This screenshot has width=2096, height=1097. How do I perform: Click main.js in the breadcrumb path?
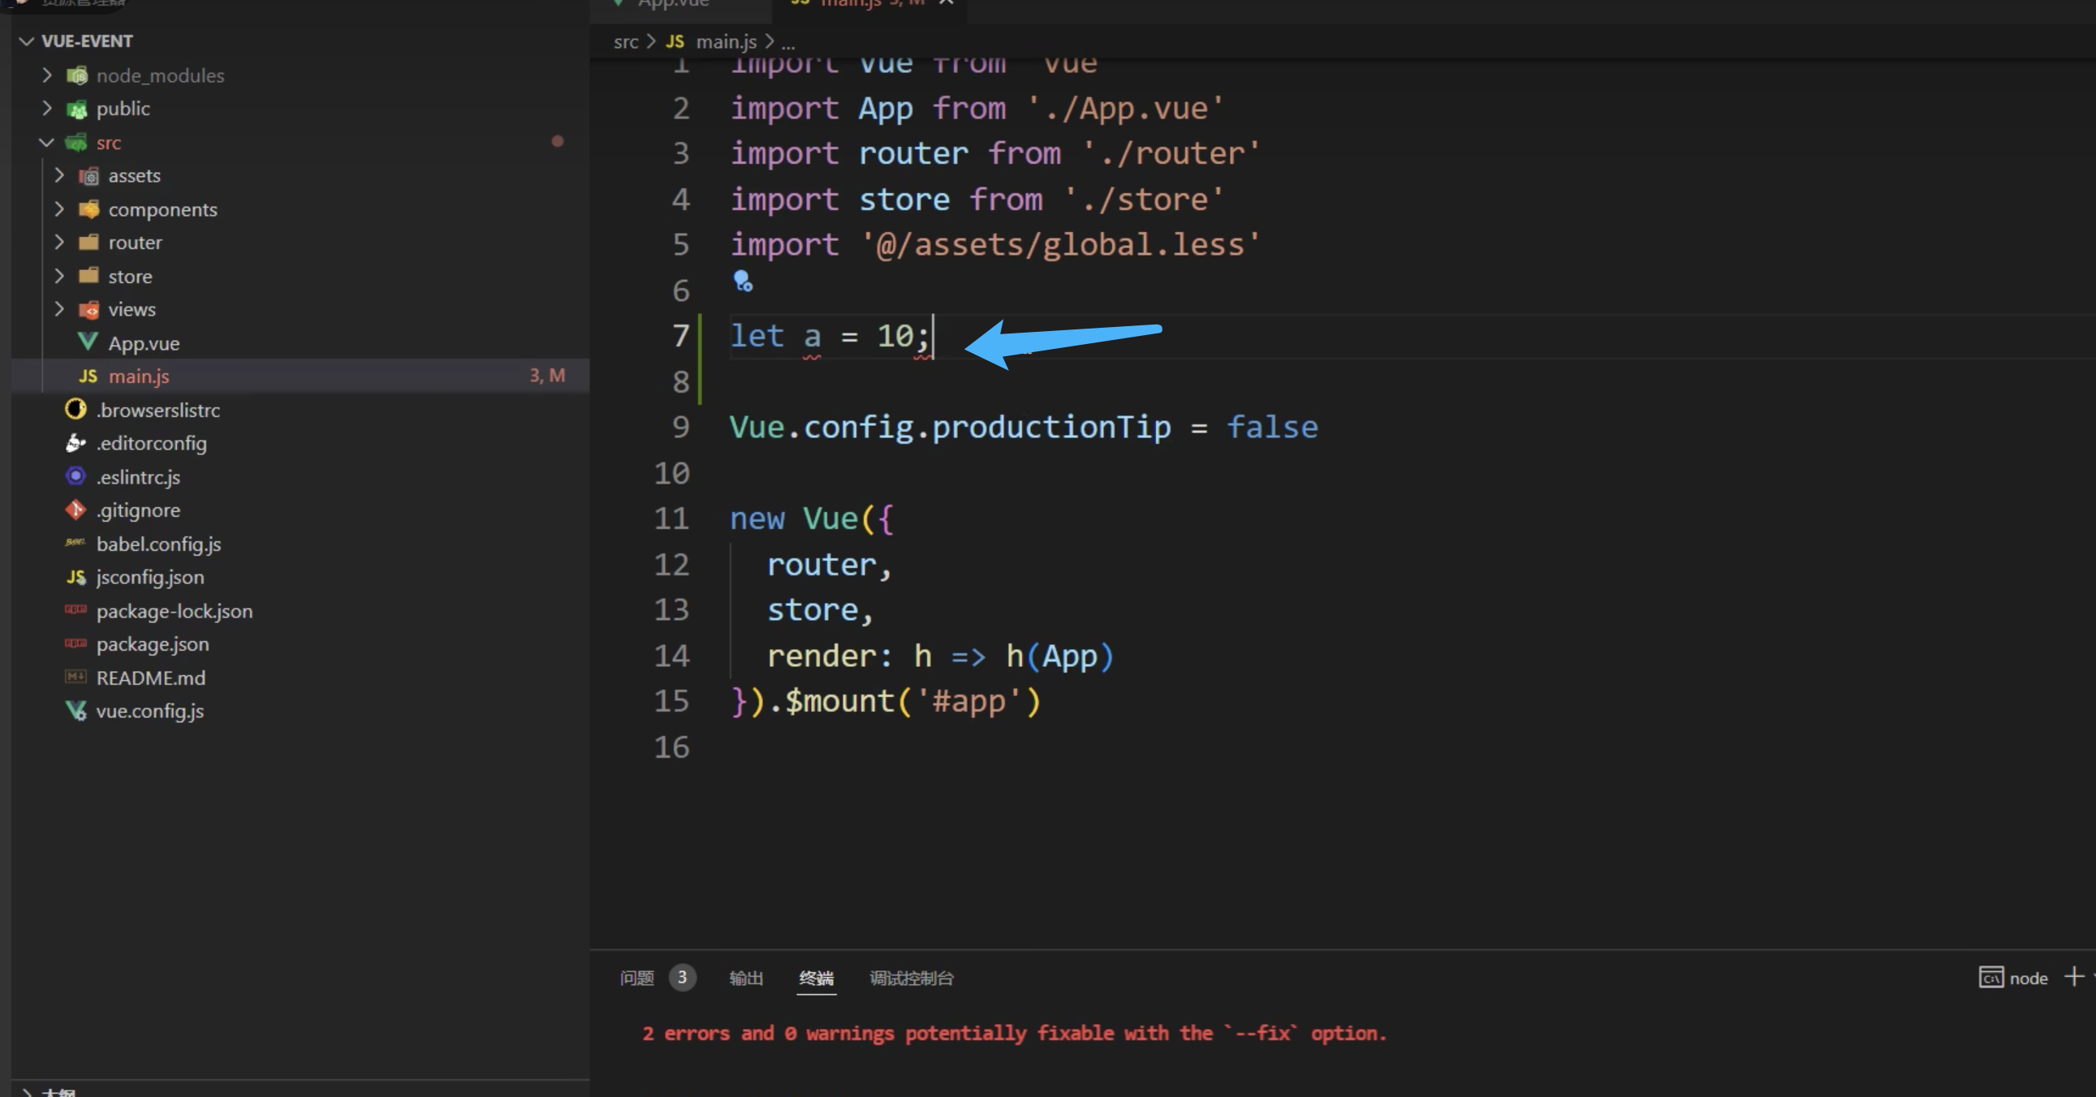(725, 41)
